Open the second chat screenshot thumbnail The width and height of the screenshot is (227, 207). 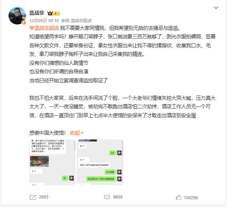(x=100, y=162)
